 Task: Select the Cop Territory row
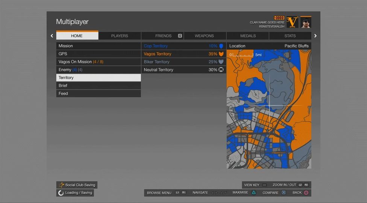[x=184, y=46]
